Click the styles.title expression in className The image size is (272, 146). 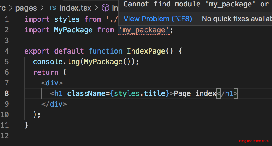tap(140, 94)
